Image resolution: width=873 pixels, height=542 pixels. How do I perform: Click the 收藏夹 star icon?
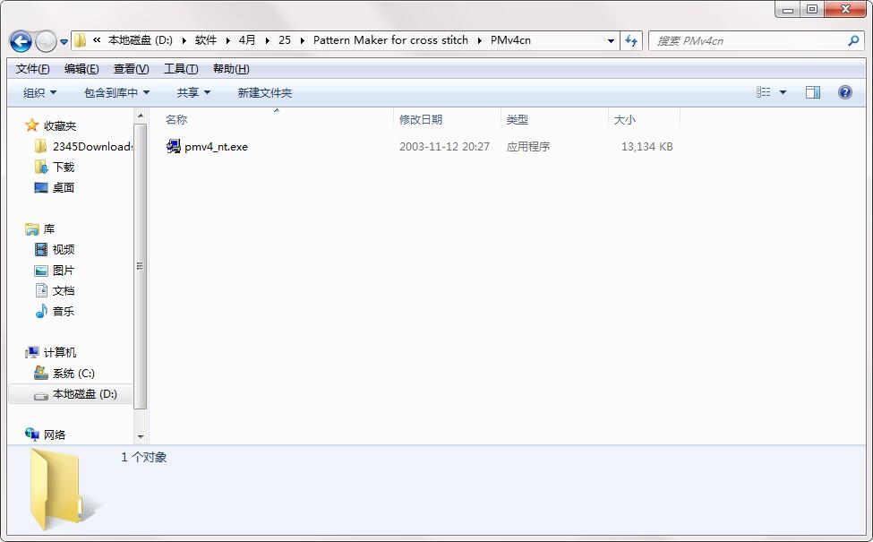pos(31,125)
